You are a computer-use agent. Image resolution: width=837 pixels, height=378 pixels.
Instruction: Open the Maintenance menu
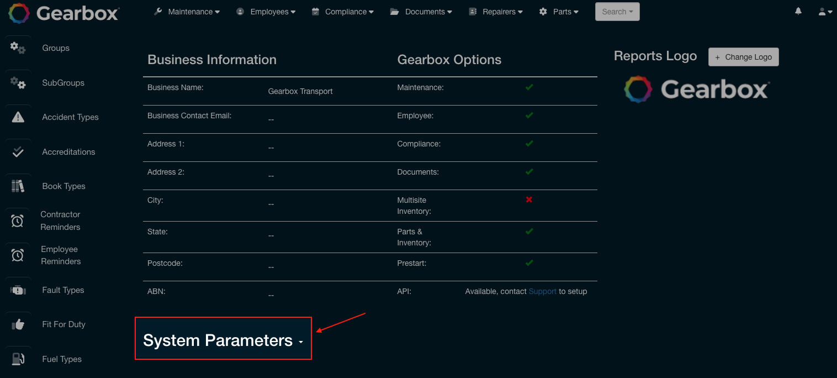187,12
